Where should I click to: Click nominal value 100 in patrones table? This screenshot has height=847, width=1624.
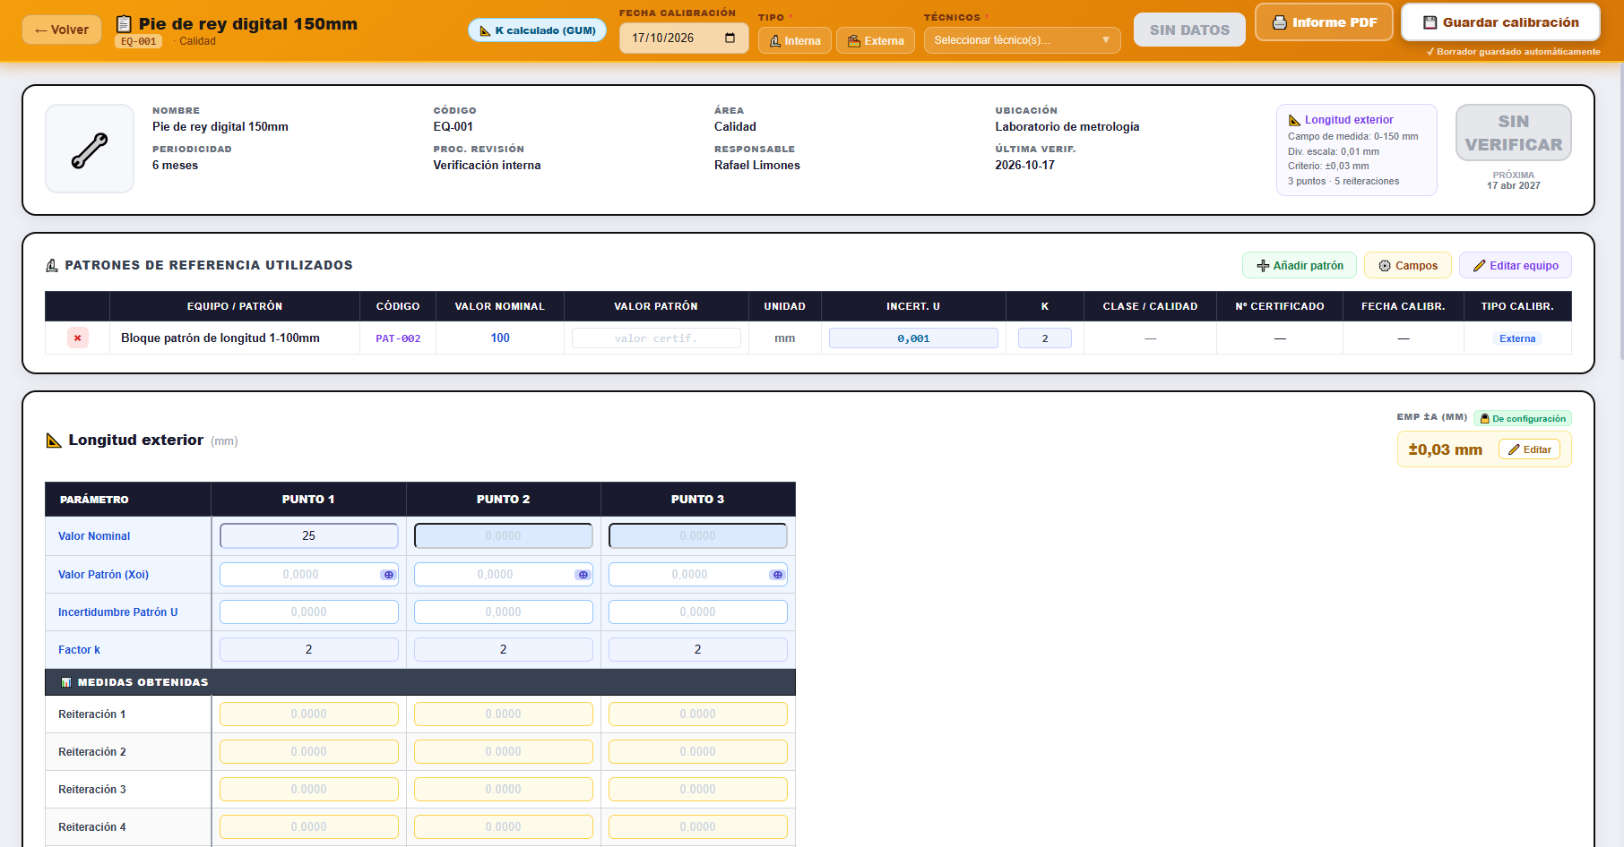(500, 338)
